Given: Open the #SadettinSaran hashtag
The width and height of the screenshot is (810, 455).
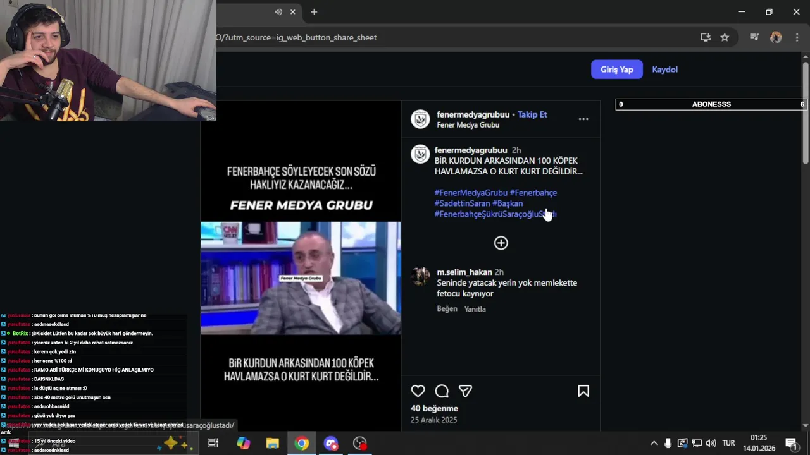Looking at the screenshot, I should (463, 203).
